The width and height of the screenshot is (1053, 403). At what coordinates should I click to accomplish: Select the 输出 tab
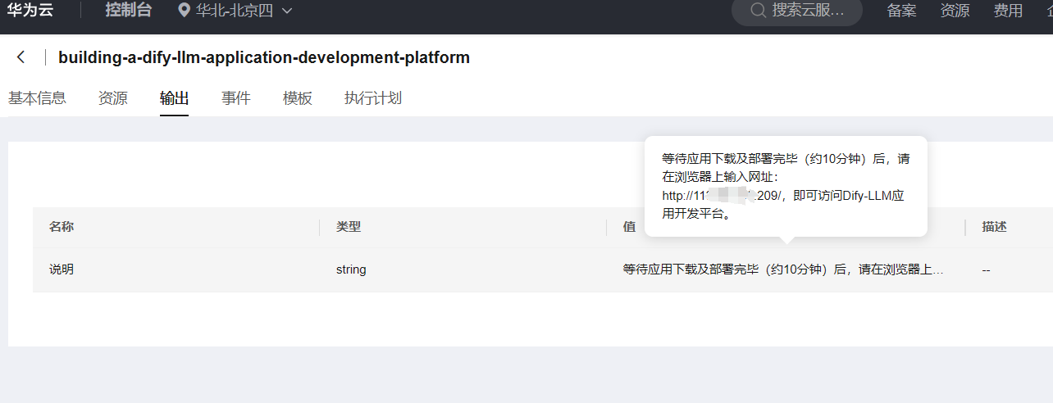click(x=175, y=98)
